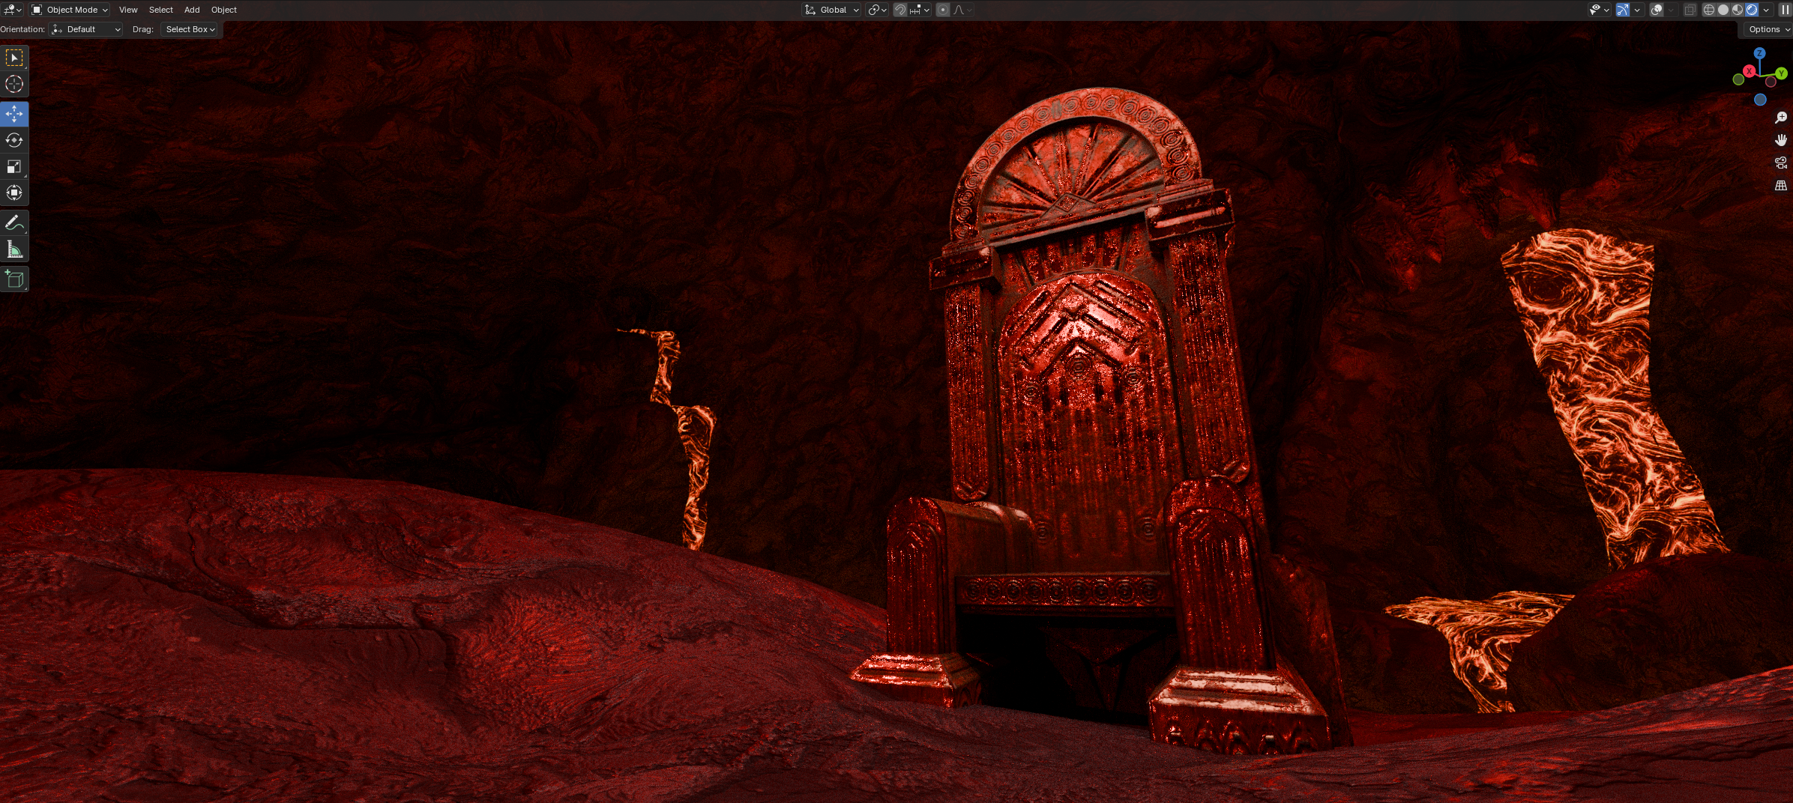Toggle the camera view icon
Image resolution: width=1793 pixels, height=803 pixels.
[1781, 163]
